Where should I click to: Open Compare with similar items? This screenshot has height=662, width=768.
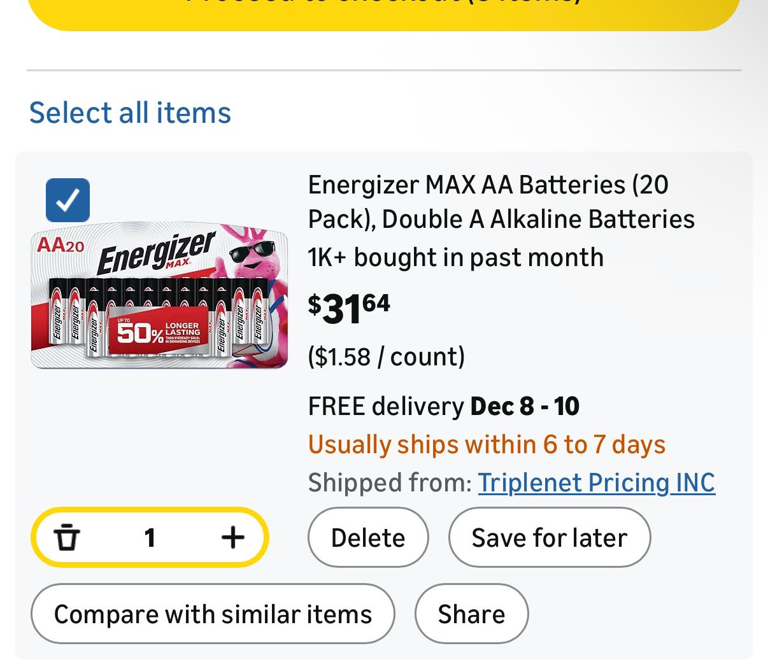pos(213,614)
